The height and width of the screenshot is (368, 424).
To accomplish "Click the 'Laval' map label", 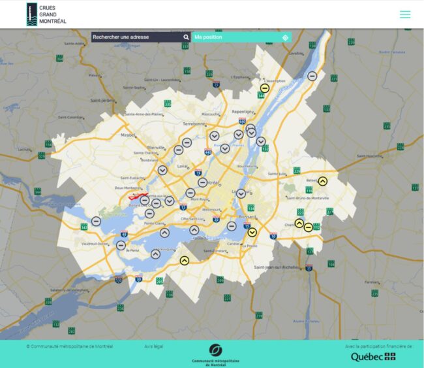I will (182, 166).
